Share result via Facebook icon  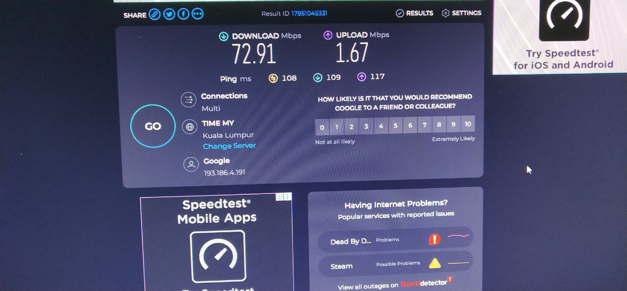183,14
